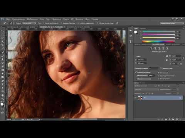185x138 pixels.
Task: Hide the layer using its eye icon
Action: 136,98
